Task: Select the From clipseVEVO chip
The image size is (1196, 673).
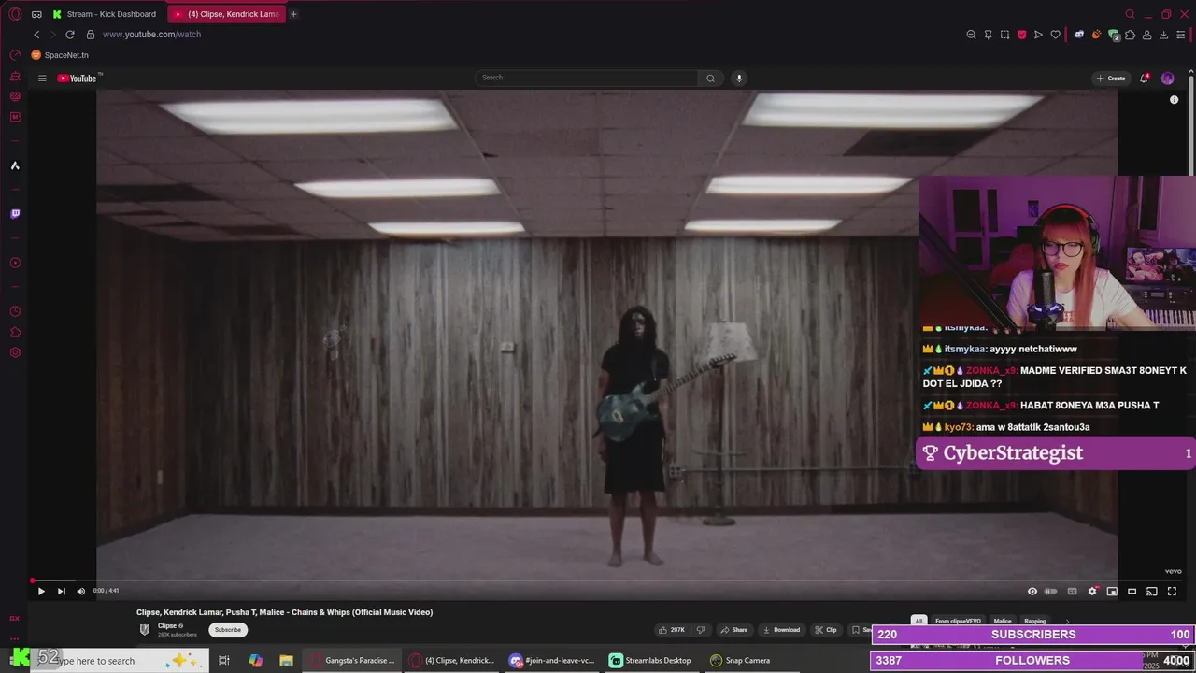Action: (958, 621)
